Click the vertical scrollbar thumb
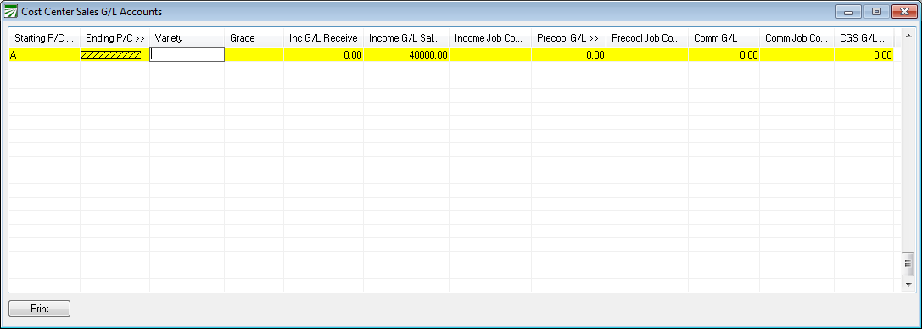 coord(908,265)
